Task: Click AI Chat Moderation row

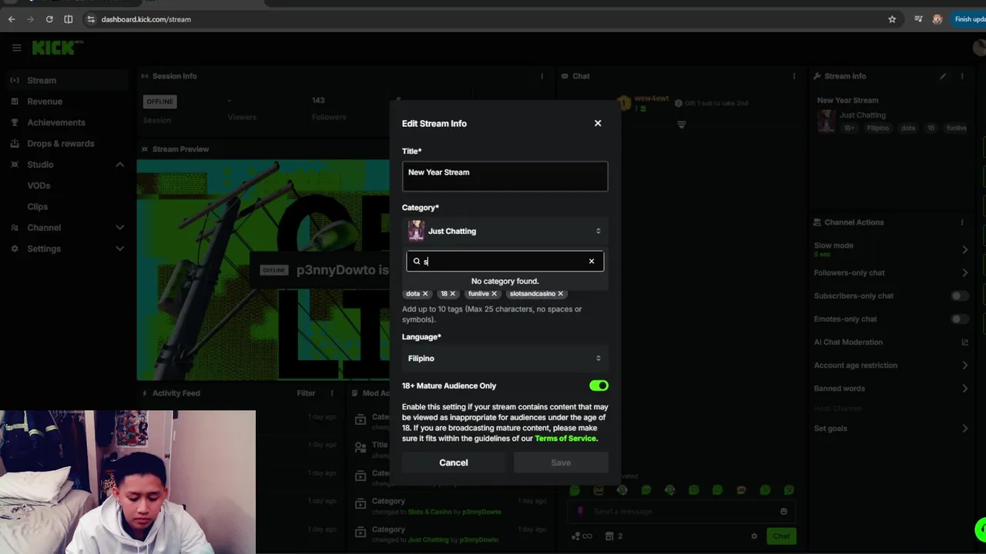Action: (x=891, y=342)
